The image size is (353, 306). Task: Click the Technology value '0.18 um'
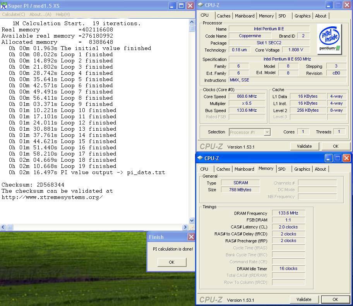tap(239, 50)
